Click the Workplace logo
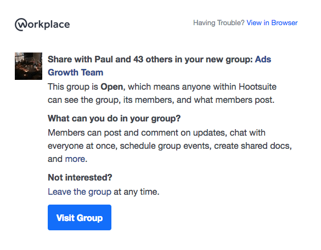The width and height of the screenshot is (321, 250). [x=42, y=25]
